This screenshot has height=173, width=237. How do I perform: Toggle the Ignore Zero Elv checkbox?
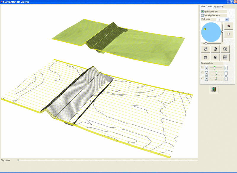coord(202,12)
